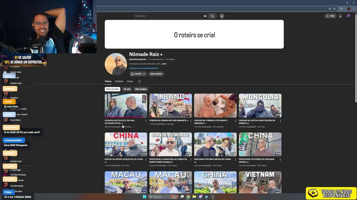Switch to the Playlists tab
Screen dimensions: 357x200
119,81
